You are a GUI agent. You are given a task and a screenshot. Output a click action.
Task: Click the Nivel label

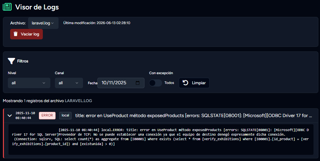[12, 73]
